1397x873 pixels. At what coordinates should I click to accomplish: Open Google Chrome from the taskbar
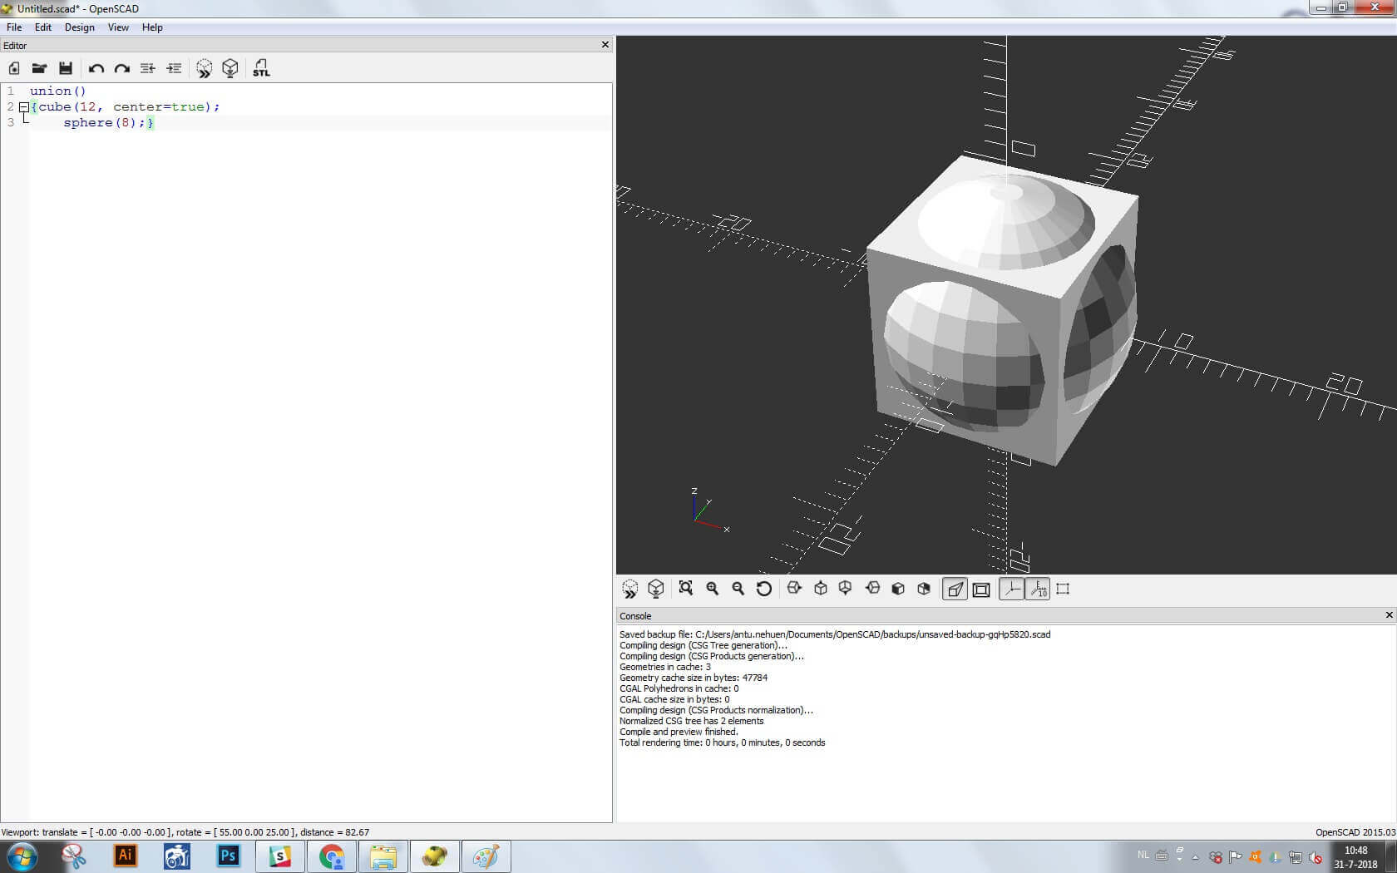(332, 856)
